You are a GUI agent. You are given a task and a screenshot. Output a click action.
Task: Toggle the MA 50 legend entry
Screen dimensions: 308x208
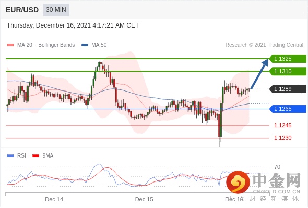(x=94, y=45)
